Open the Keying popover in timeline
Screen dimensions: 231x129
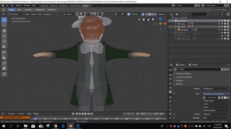22,114
